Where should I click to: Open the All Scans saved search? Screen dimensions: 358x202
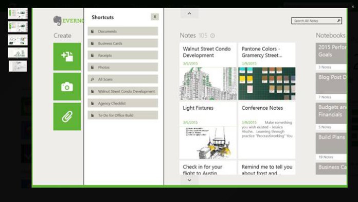[122, 79]
